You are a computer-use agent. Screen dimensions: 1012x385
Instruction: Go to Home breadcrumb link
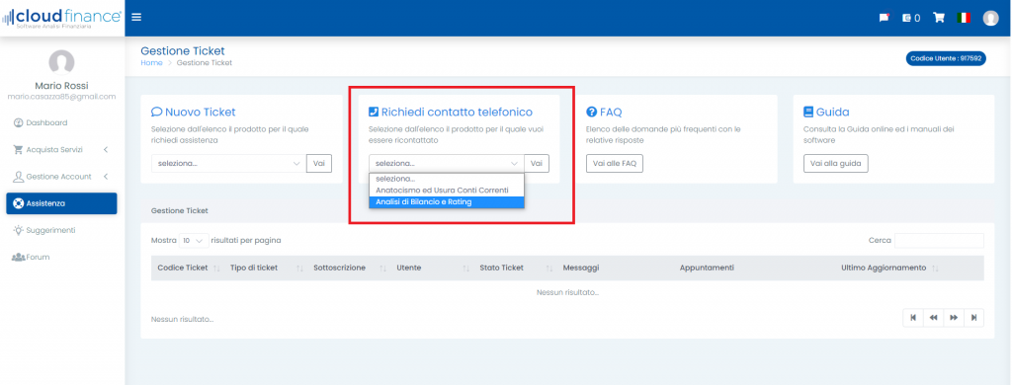click(x=151, y=63)
